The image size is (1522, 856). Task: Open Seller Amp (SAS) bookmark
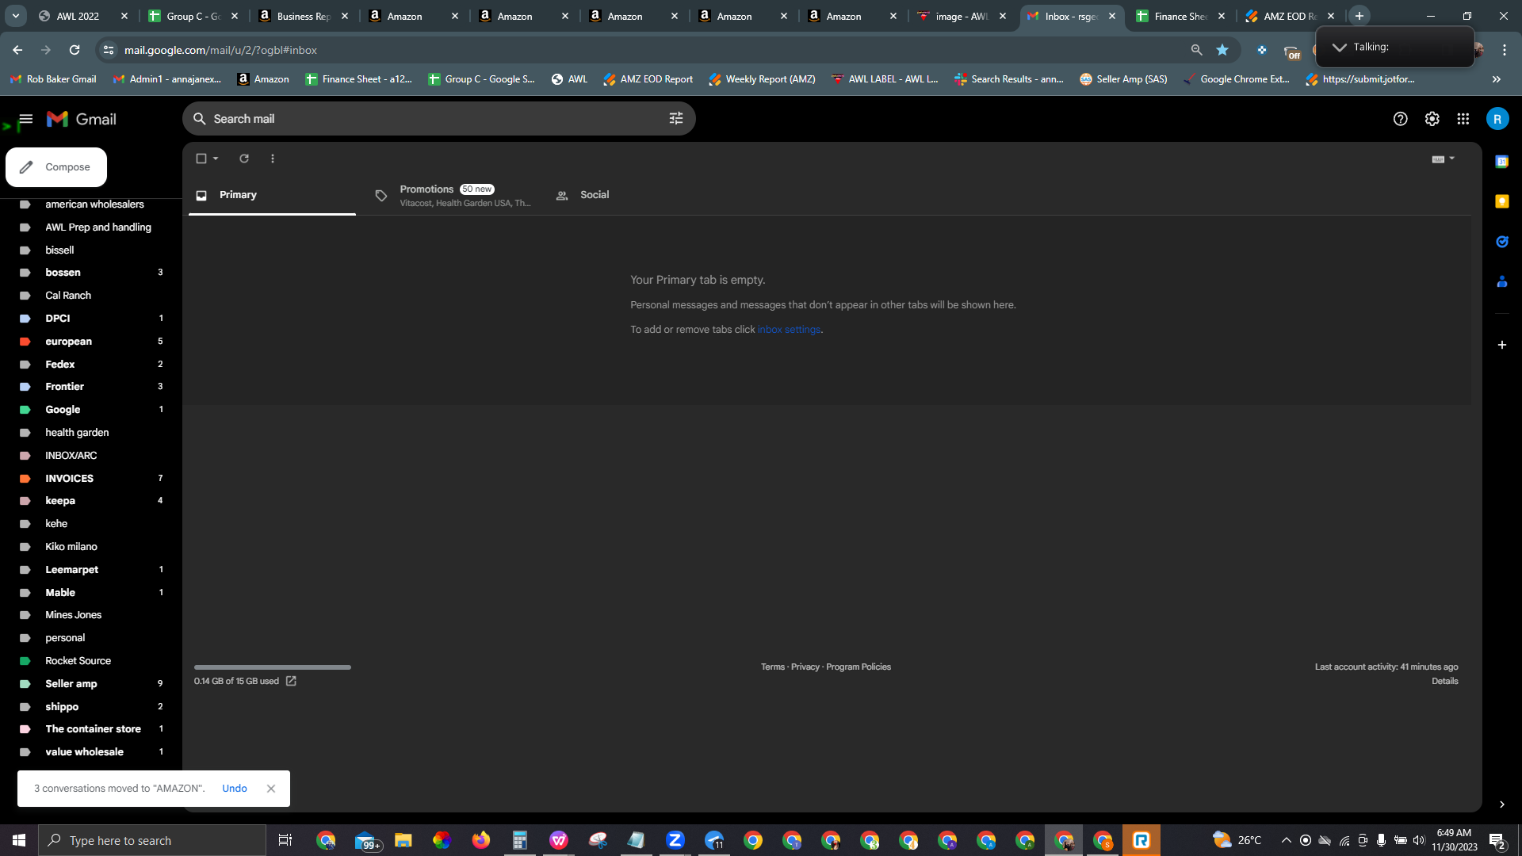point(1123,79)
